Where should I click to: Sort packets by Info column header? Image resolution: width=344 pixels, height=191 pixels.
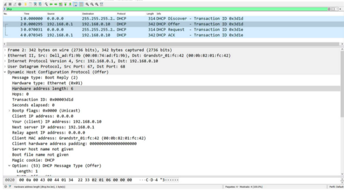159,13
